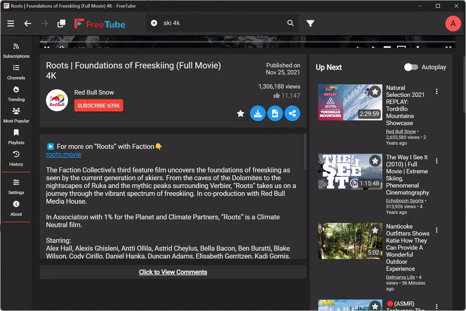Open the change media formats menu

click(275, 114)
